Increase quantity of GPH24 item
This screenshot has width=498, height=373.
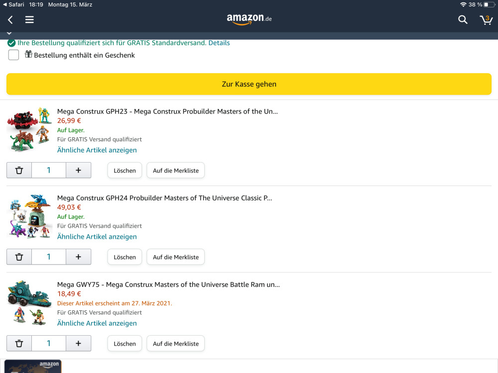click(x=79, y=257)
